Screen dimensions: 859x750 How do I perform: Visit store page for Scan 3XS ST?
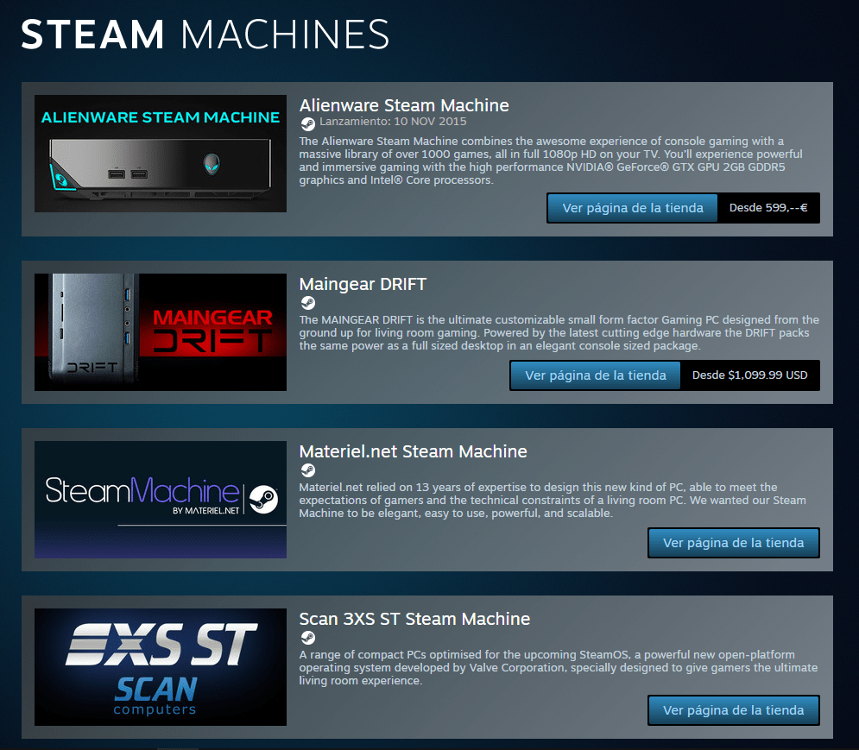click(x=734, y=710)
